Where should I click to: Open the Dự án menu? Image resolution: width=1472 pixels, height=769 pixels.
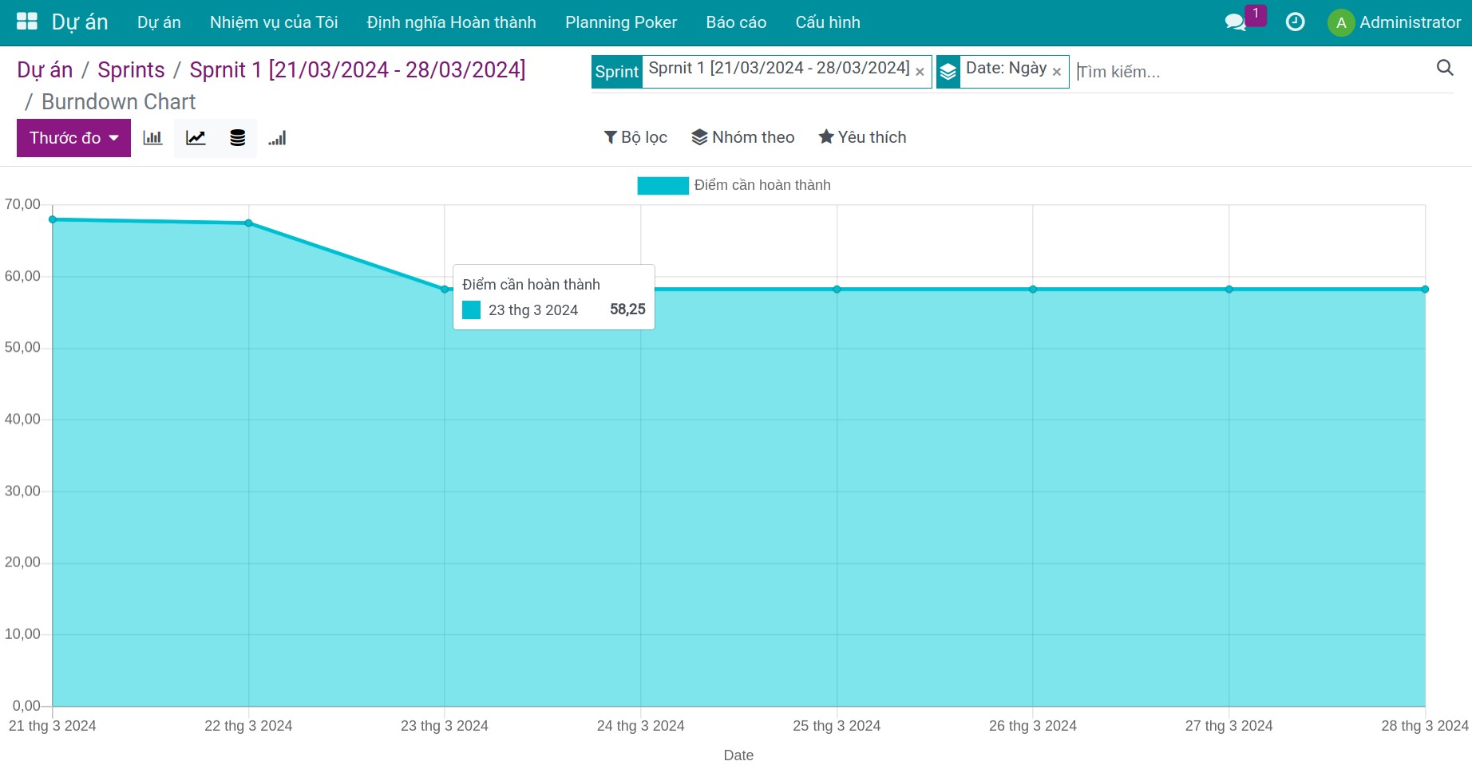pyautogui.click(x=159, y=22)
